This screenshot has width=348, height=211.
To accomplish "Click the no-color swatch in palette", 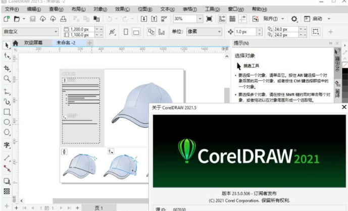I will coord(345,65).
